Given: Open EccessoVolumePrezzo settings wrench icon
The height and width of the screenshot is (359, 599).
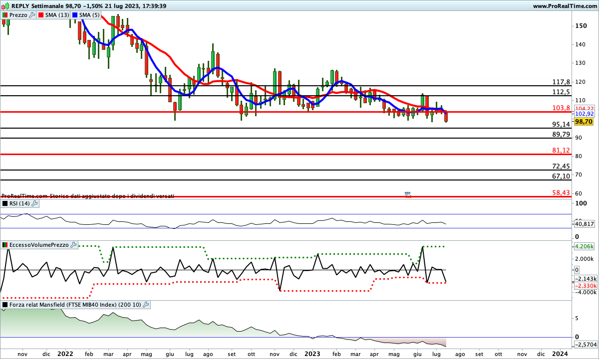Looking at the screenshot, I should [73, 245].
